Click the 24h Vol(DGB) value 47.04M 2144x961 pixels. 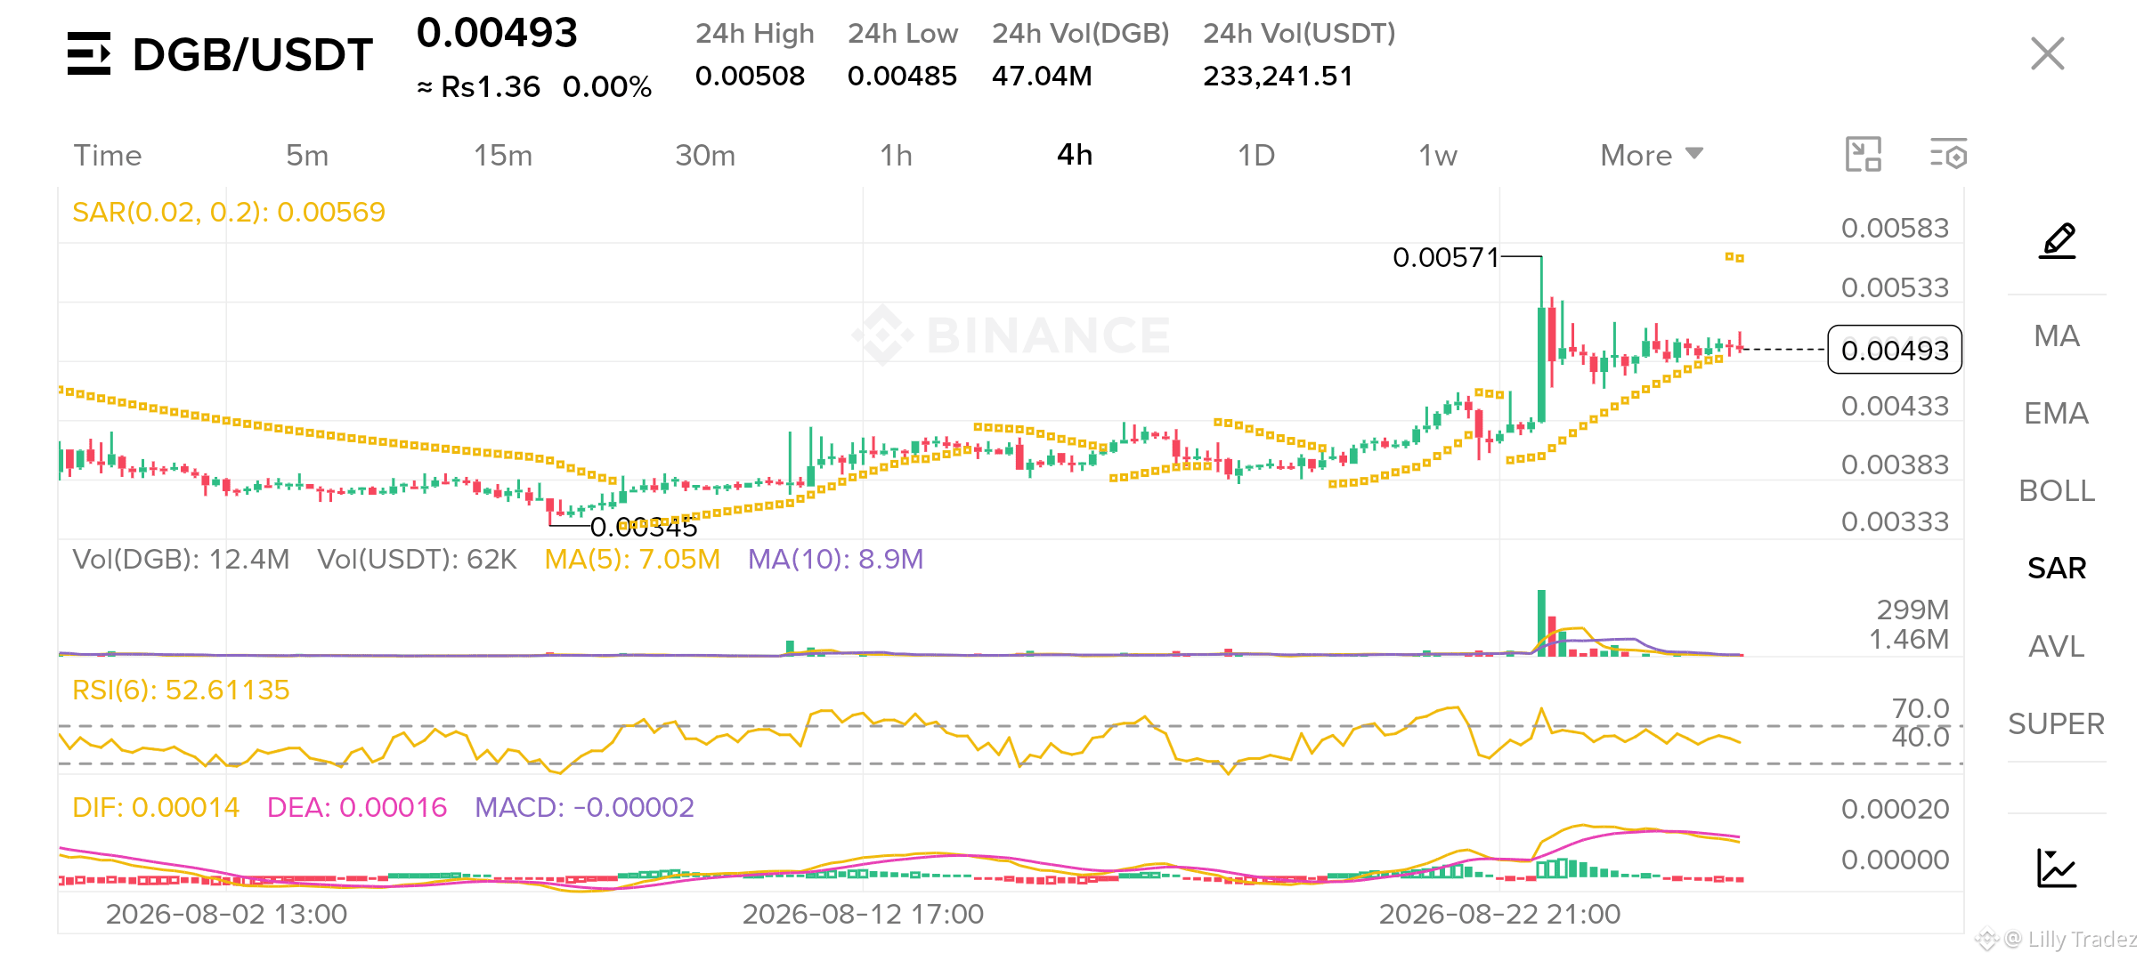[1042, 77]
